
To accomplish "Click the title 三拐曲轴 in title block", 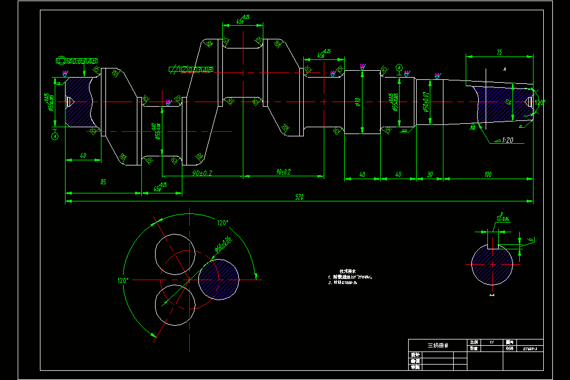I will [438, 345].
